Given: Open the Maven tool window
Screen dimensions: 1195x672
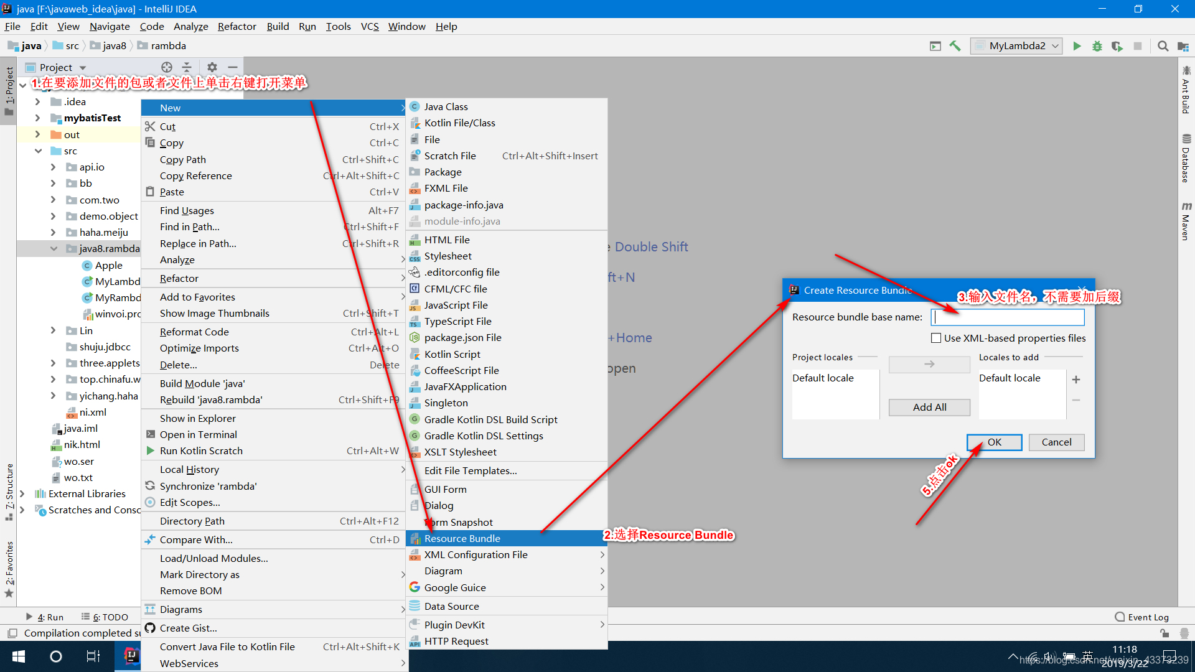Looking at the screenshot, I should [1186, 221].
